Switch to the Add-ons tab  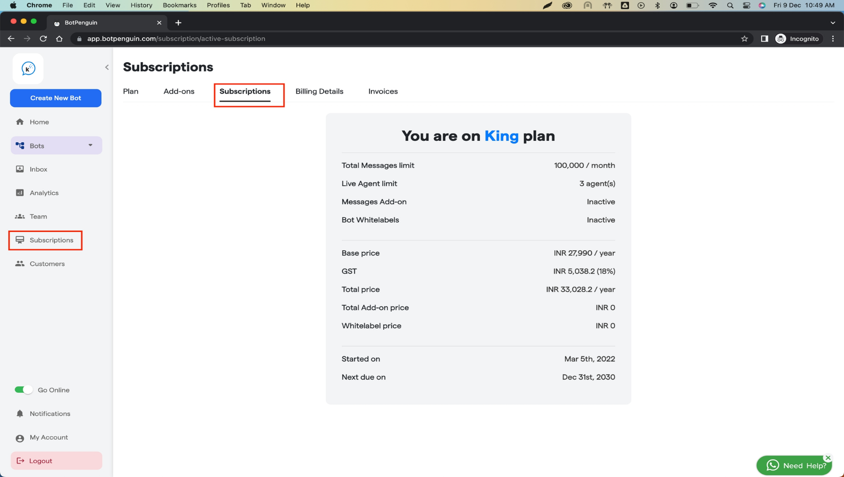tap(179, 91)
